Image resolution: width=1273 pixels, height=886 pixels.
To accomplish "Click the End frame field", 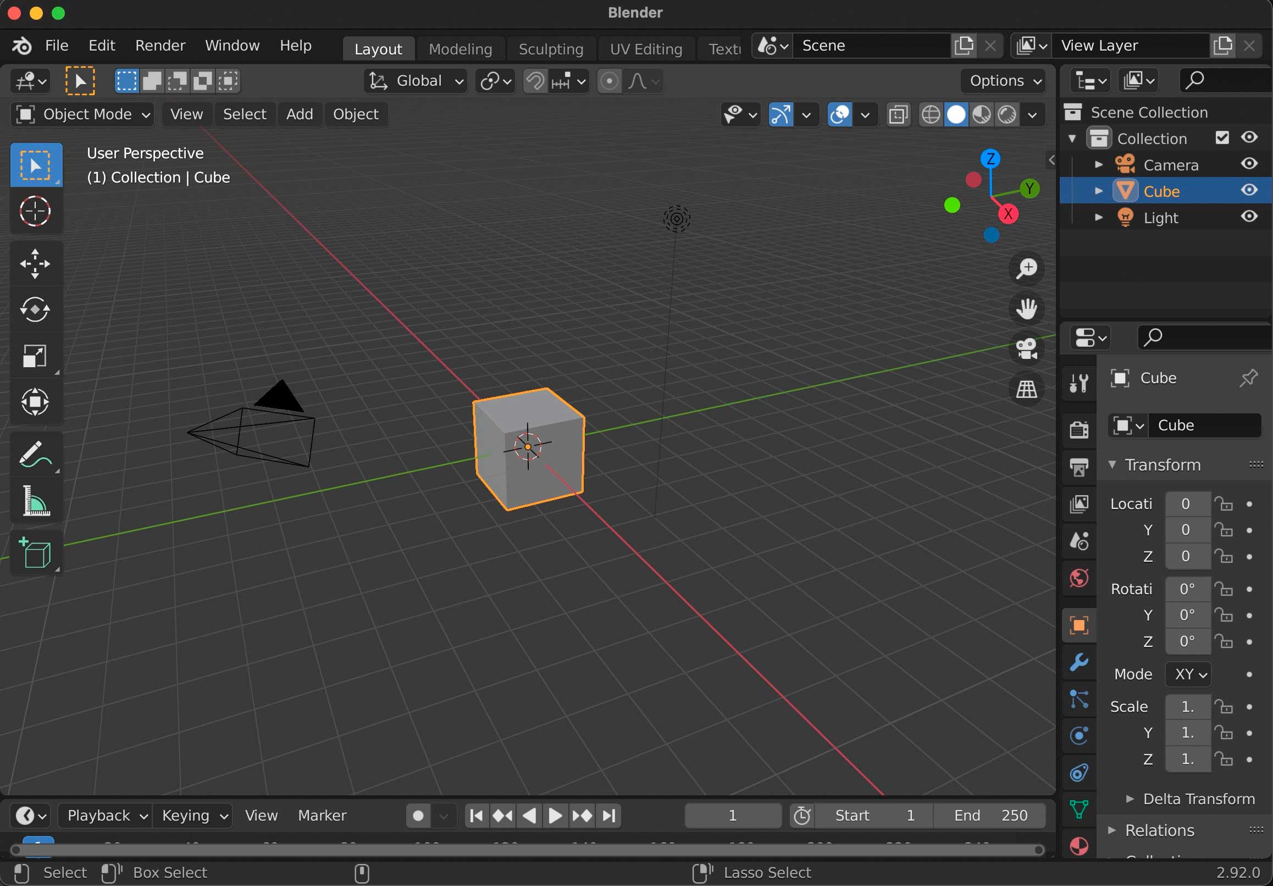I will [990, 816].
